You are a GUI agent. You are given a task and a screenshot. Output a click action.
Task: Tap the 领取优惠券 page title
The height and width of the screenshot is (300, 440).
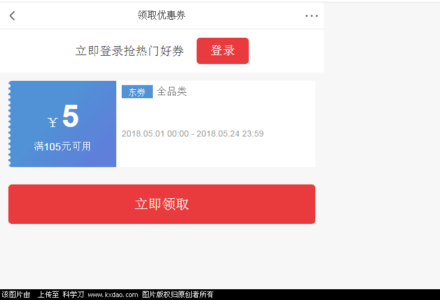[162, 15]
